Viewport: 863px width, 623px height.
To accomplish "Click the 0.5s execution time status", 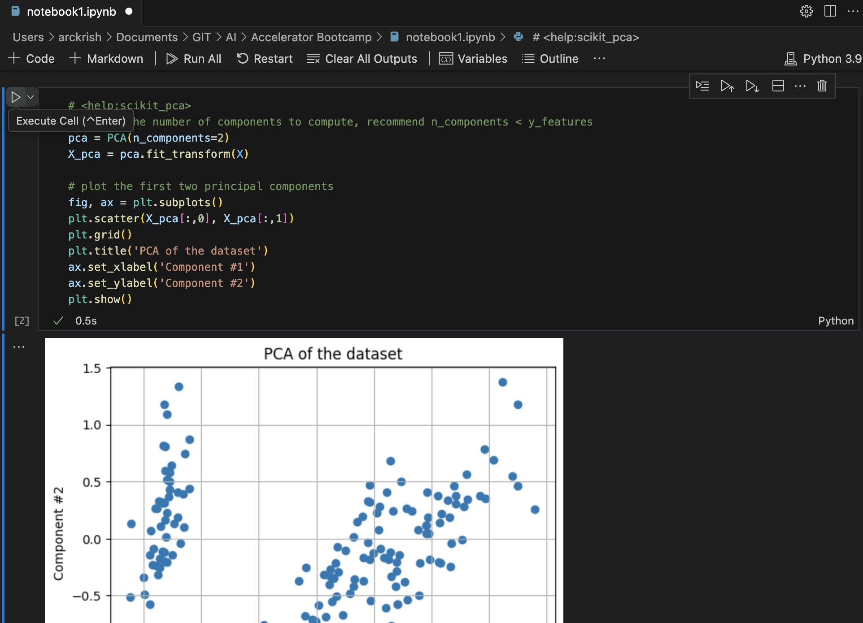I will 86,321.
